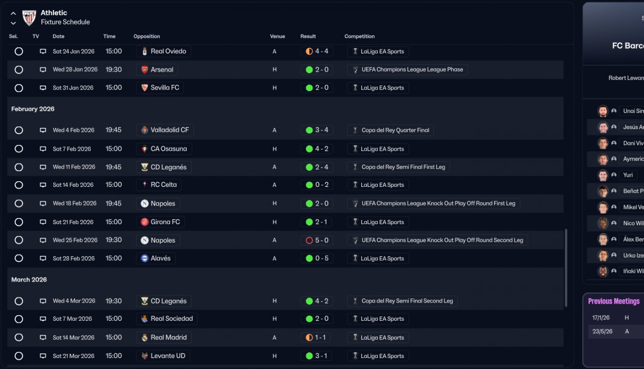Click the TV icon on the Alavés row

tap(43, 258)
